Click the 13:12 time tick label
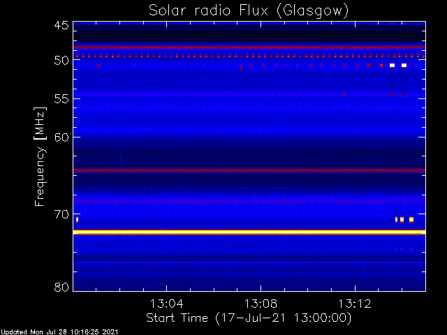Viewport: 447px width, 335px height. click(355, 304)
